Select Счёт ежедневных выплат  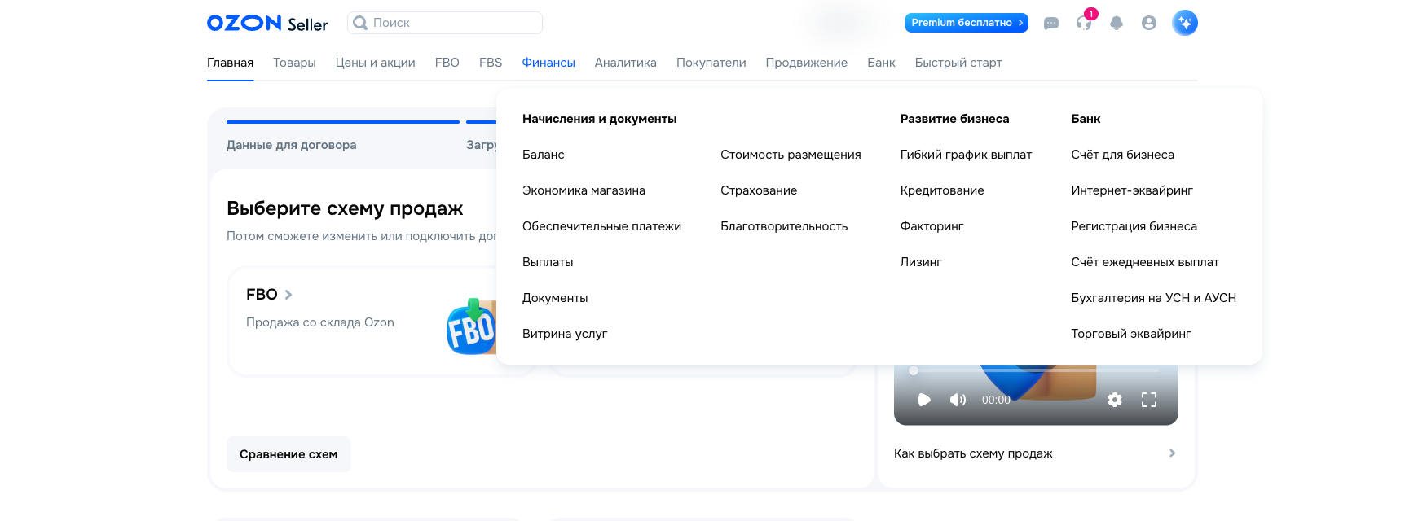(x=1145, y=262)
